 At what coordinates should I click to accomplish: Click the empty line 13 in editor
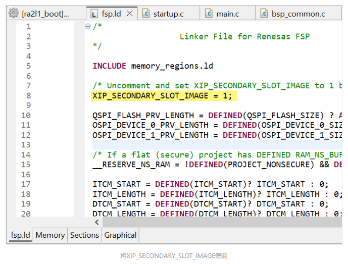[x=217, y=145]
